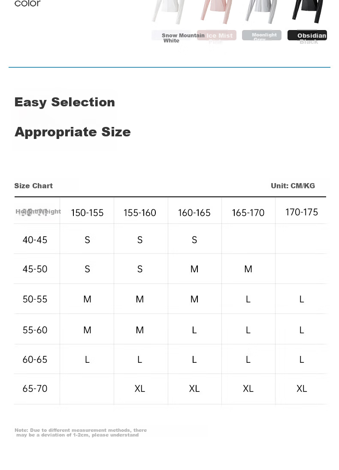Select the Obsidian Black color label
The image size is (339, 470).
point(307,36)
